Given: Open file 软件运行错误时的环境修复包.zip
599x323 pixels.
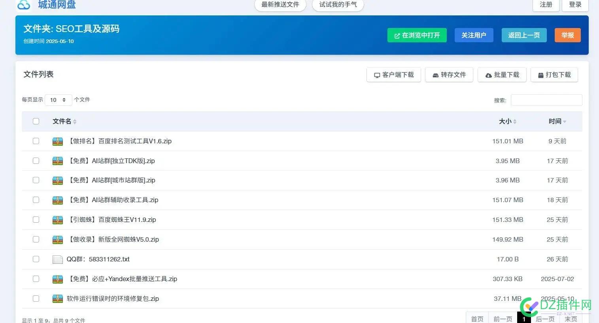Looking at the screenshot, I should [113, 299].
